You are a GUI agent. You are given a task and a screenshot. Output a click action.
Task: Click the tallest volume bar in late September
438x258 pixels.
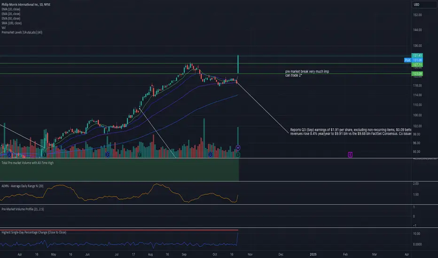(x=204, y=138)
